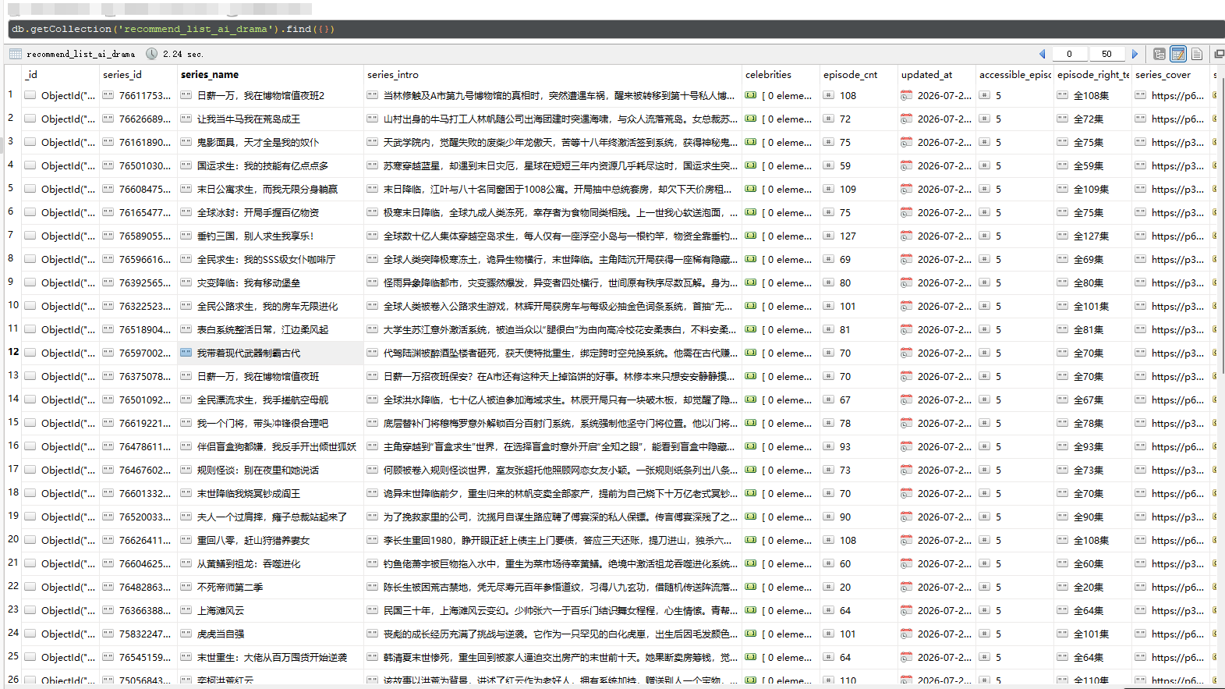Select the row 1 header number
Image resolution: width=1225 pixels, height=689 pixels.
coord(12,94)
